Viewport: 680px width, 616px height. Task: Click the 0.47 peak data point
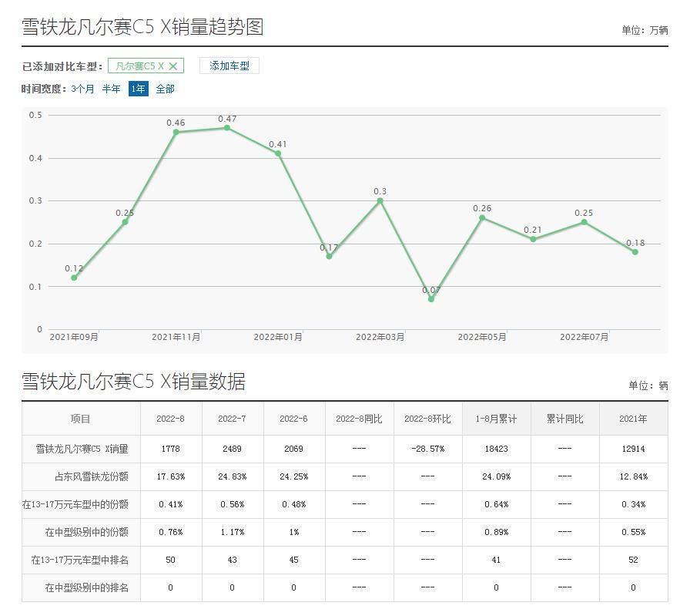coord(227,128)
